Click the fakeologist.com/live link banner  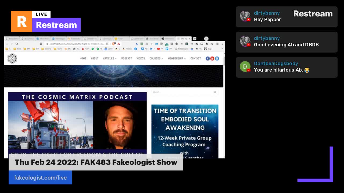point(40,177)
